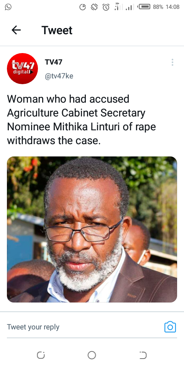Image resolution: width=184 pixels, height=369 pixels.
Task: Tap the Android back navigation button
Action: click(143, 355)
